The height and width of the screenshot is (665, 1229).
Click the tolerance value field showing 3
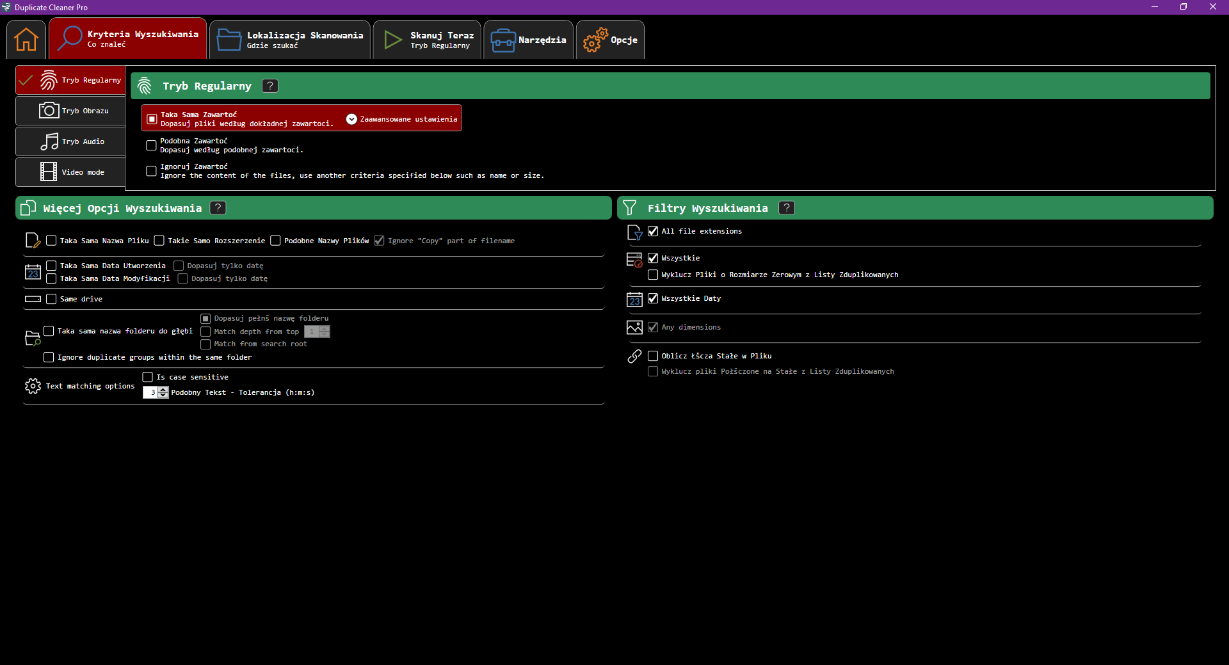[x=151, y=392]
